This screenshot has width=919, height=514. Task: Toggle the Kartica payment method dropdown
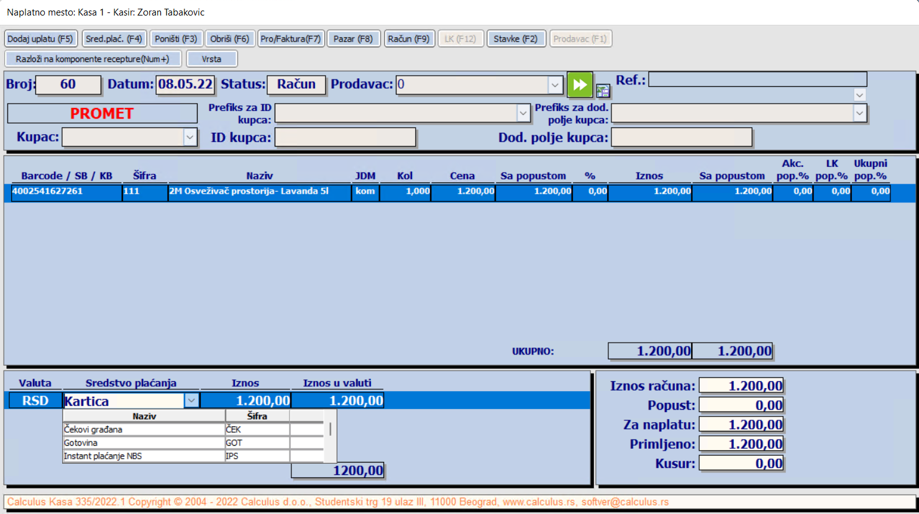coord(191,401)
